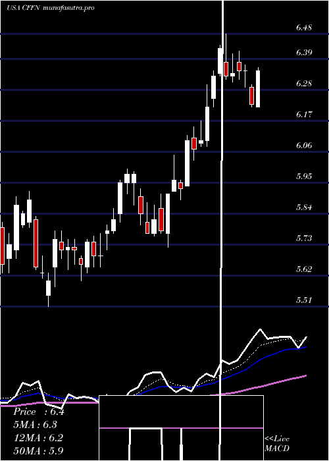The height and width of the screenshot is (461, 329).
Task: Click the 5.73 price level label
Action: click(x=304, y=238)
